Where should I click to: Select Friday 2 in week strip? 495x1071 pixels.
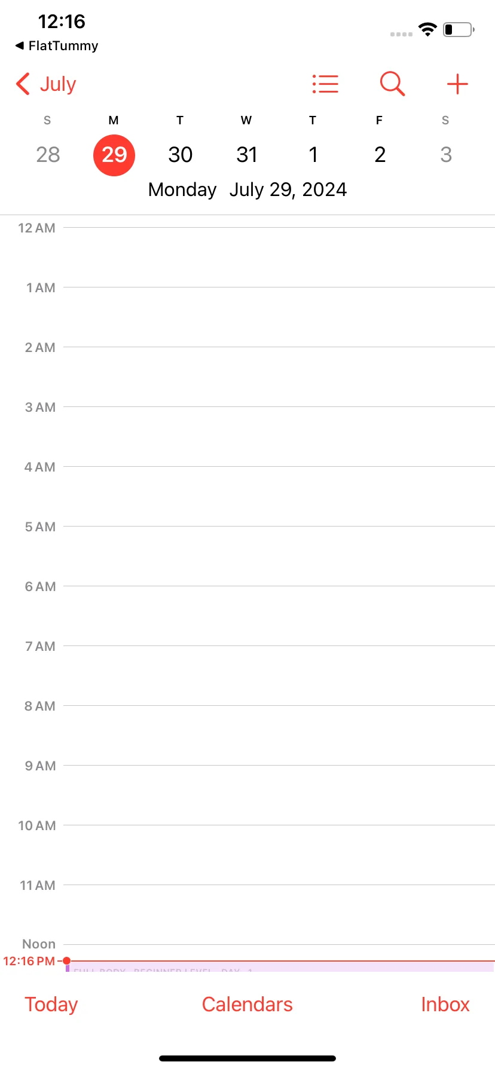pos(380,155)
